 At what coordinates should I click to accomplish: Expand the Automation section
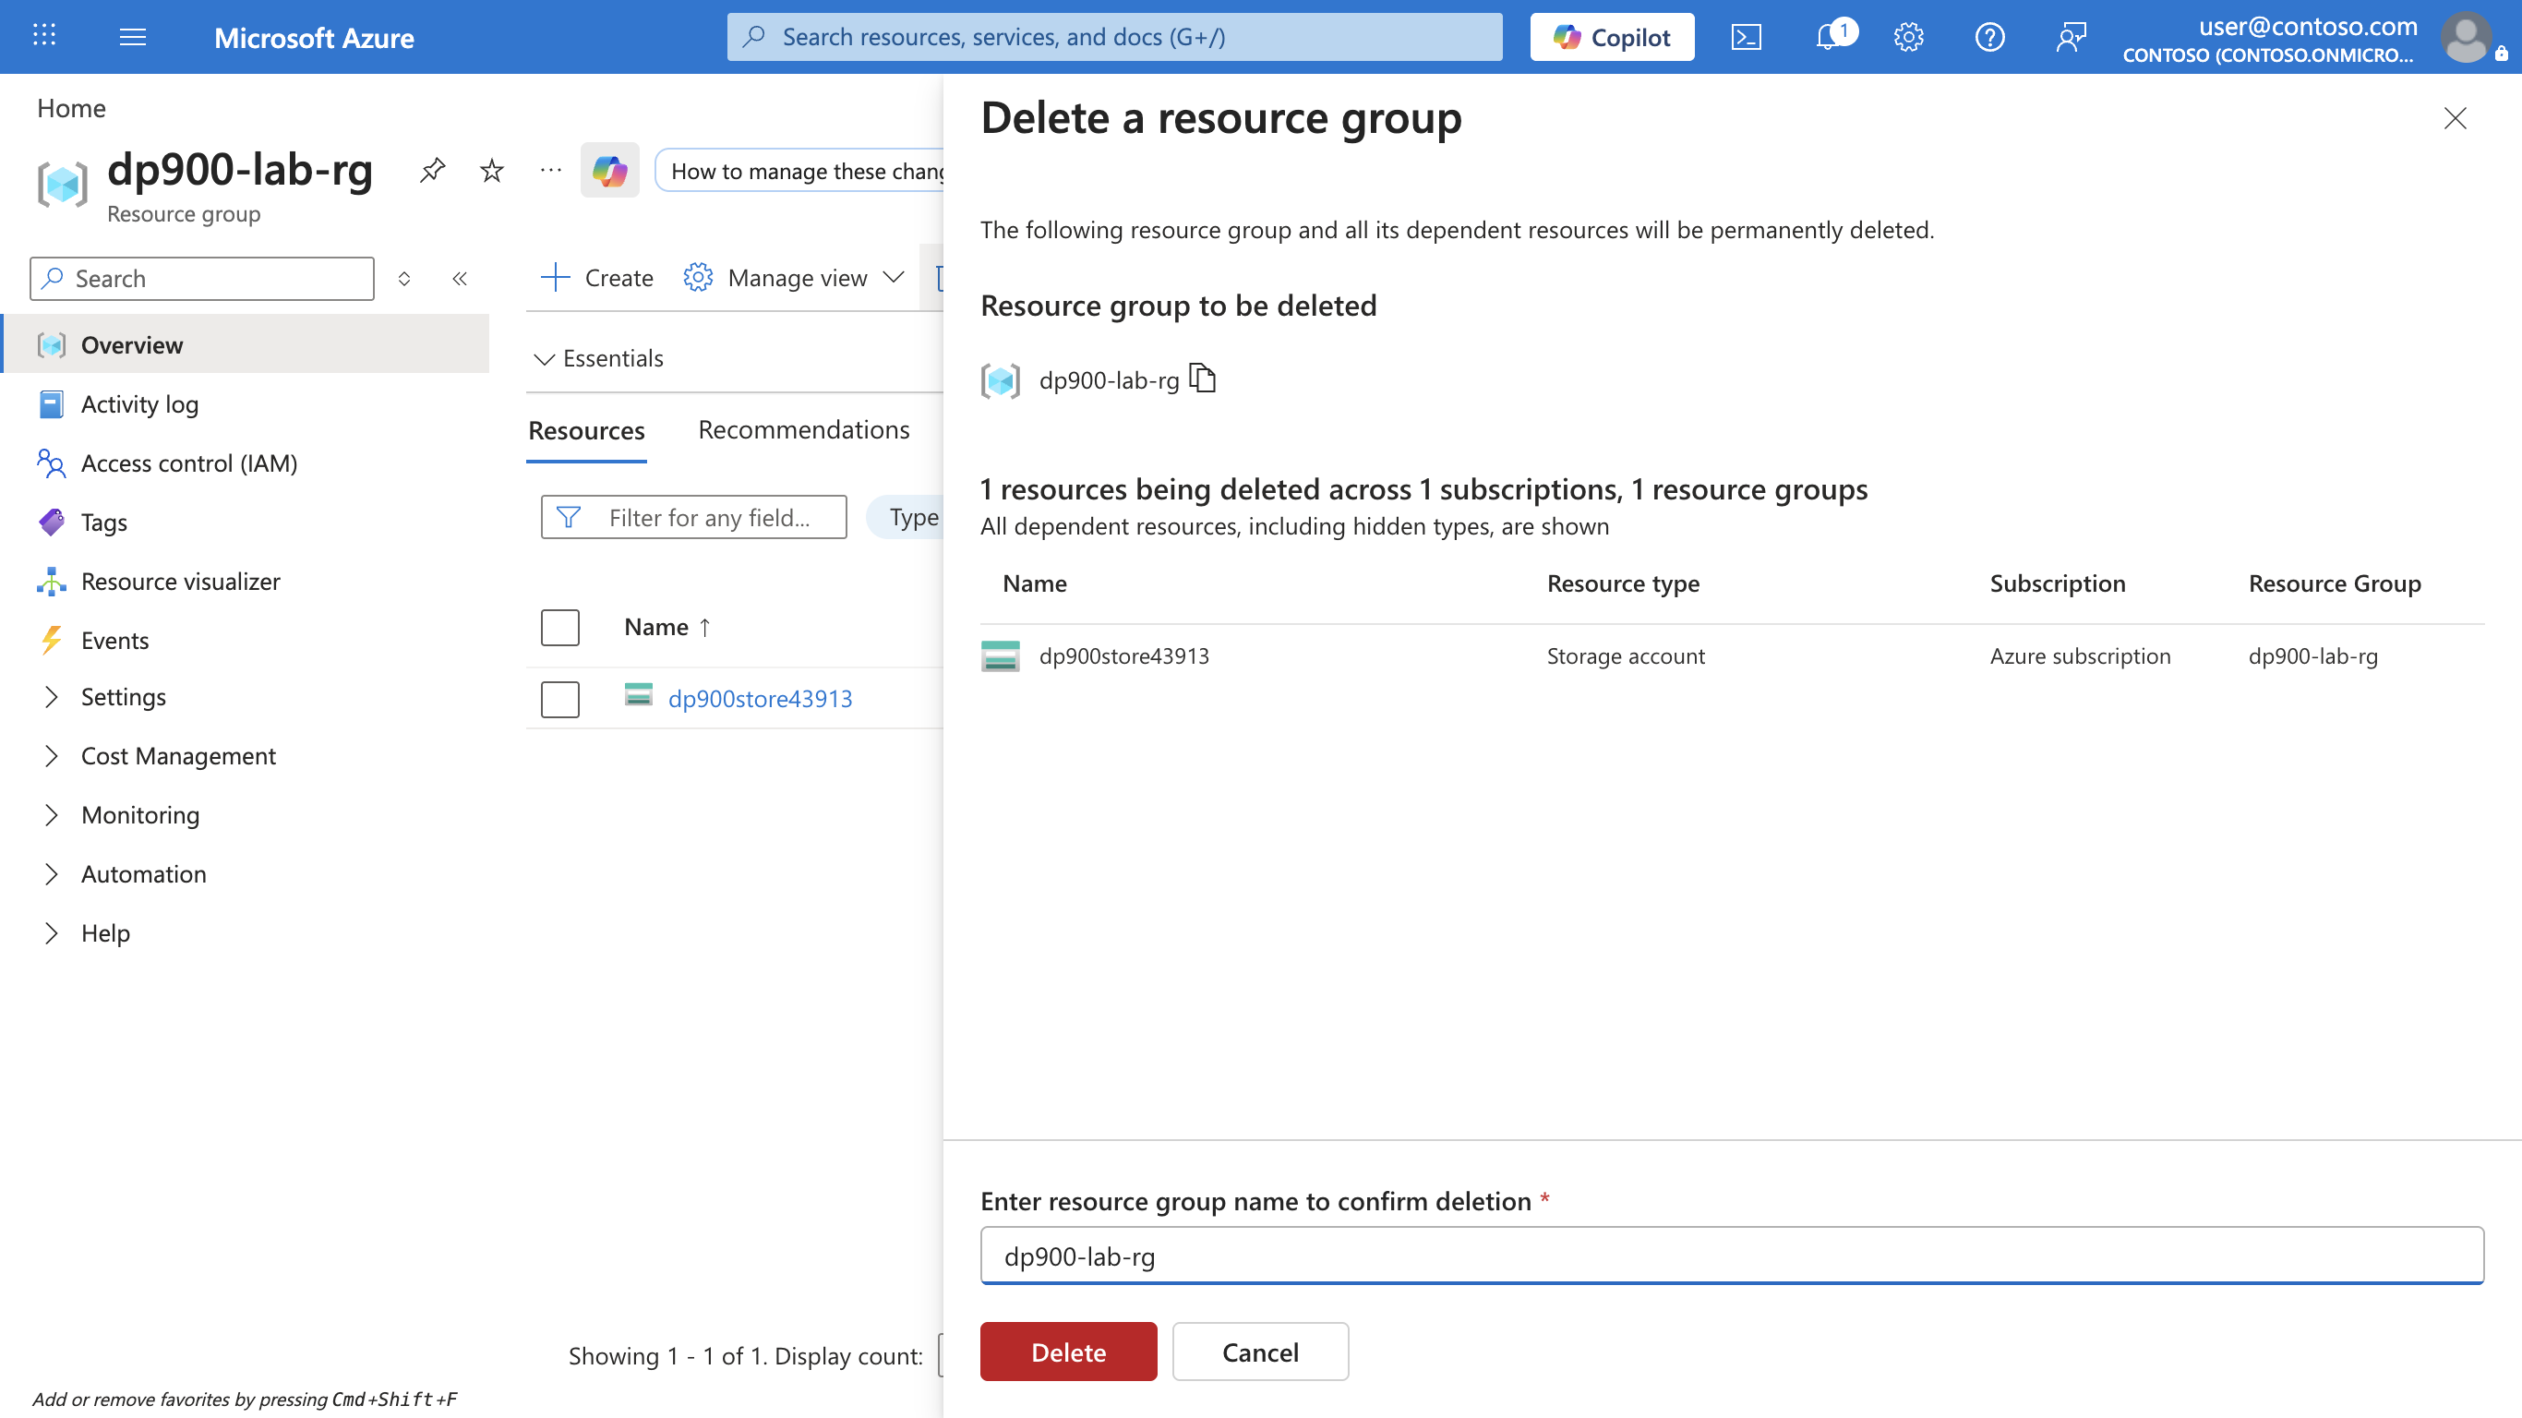point(51,873)
